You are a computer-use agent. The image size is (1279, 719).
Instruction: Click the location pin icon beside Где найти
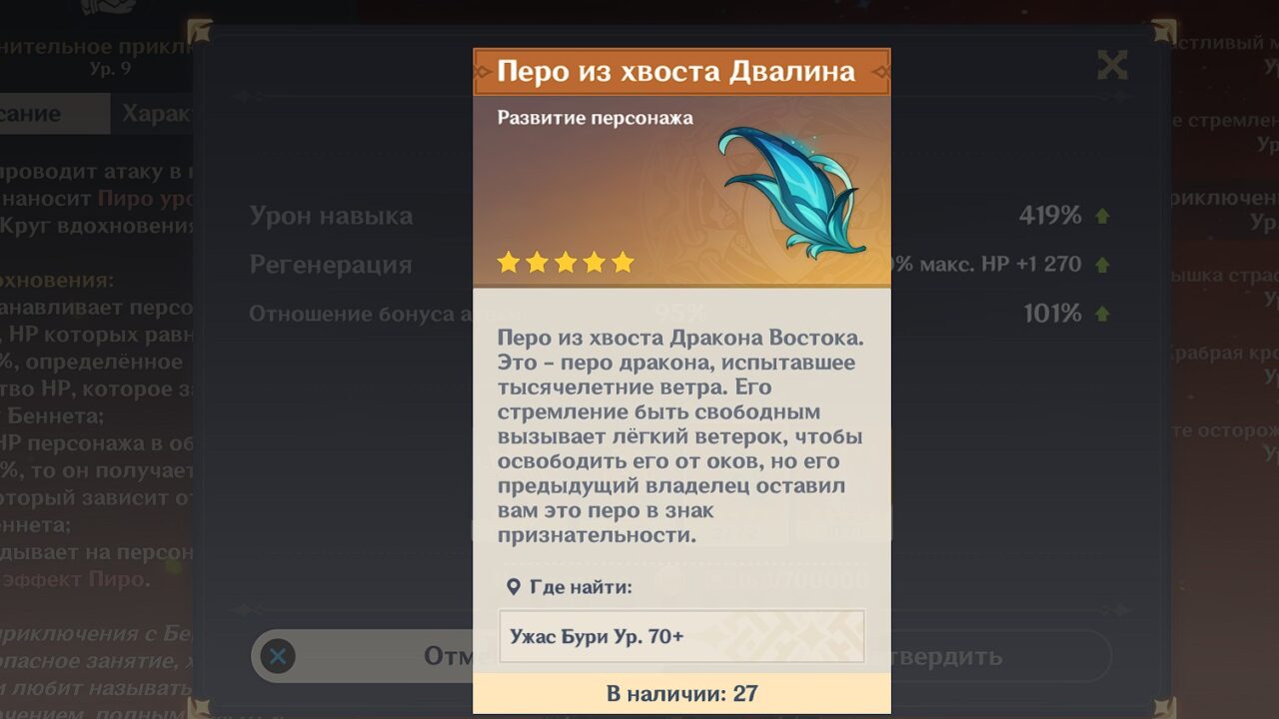point(513,587)
